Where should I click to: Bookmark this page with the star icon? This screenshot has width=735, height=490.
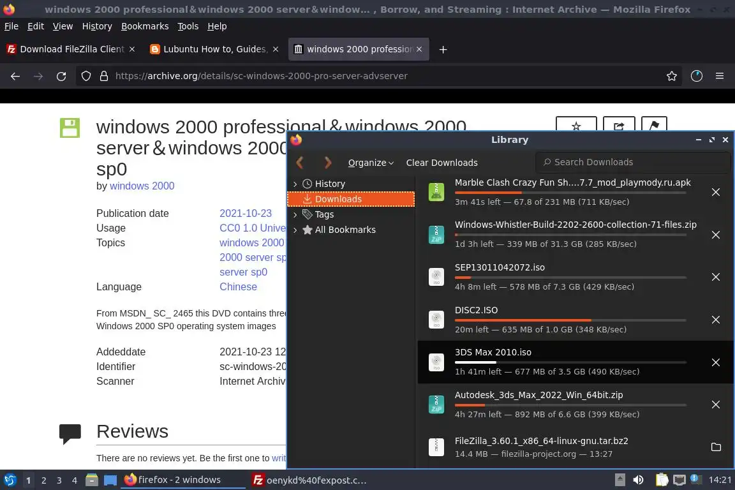[672, 76]
